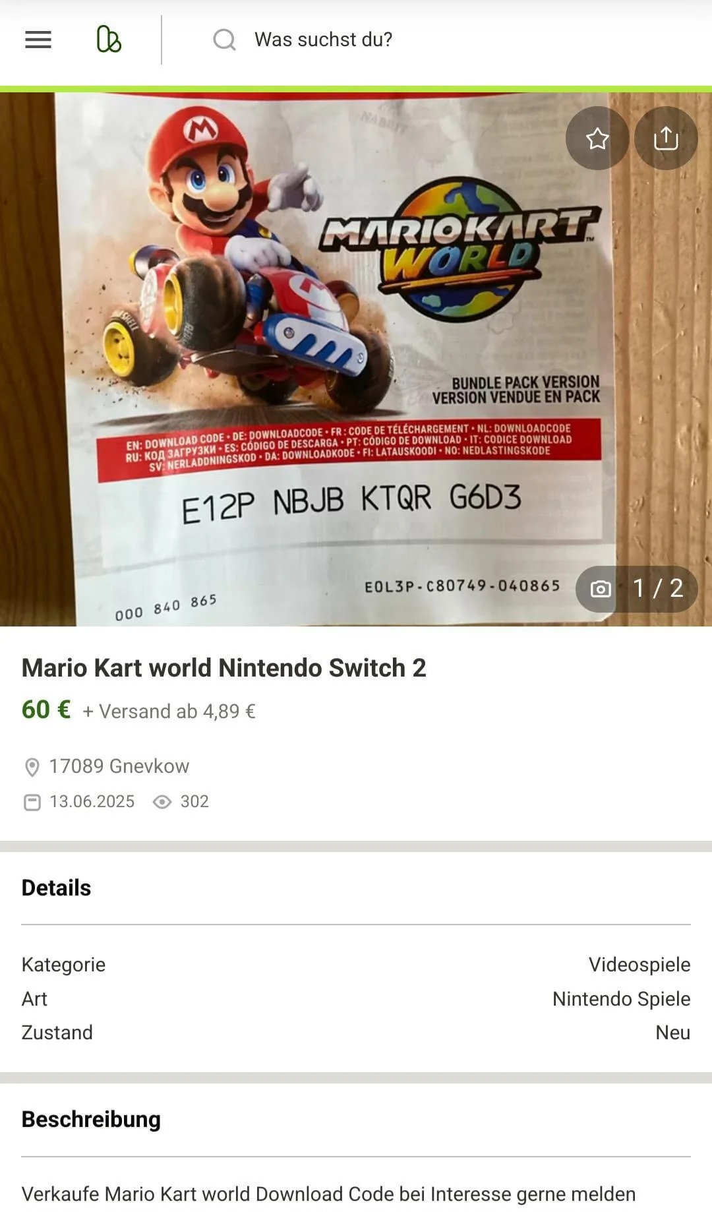Open photo gallery counter 1 / 2
The width and height of the screenshot is (712, 1212).
[x=637, y=589]
